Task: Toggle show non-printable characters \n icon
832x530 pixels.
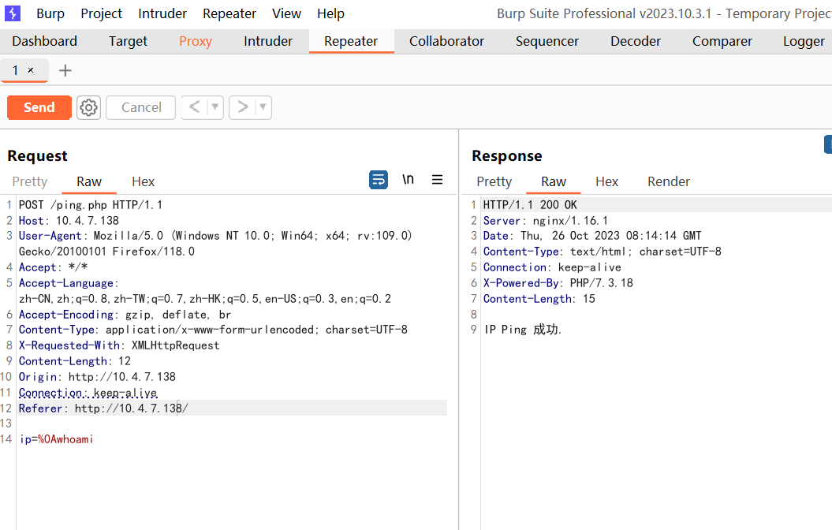Action: pyautogui.click(x=408, y=179)
